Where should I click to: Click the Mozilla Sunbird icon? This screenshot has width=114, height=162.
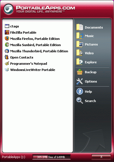[7, 45]
